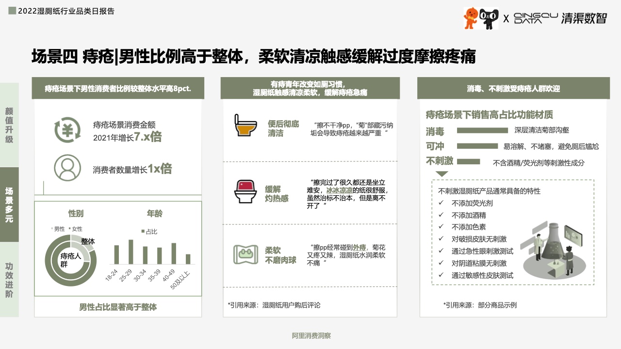Screen dimensions: 621x349
Task: Click the soft toilet paper roll icon
Action: click(244, 254)
